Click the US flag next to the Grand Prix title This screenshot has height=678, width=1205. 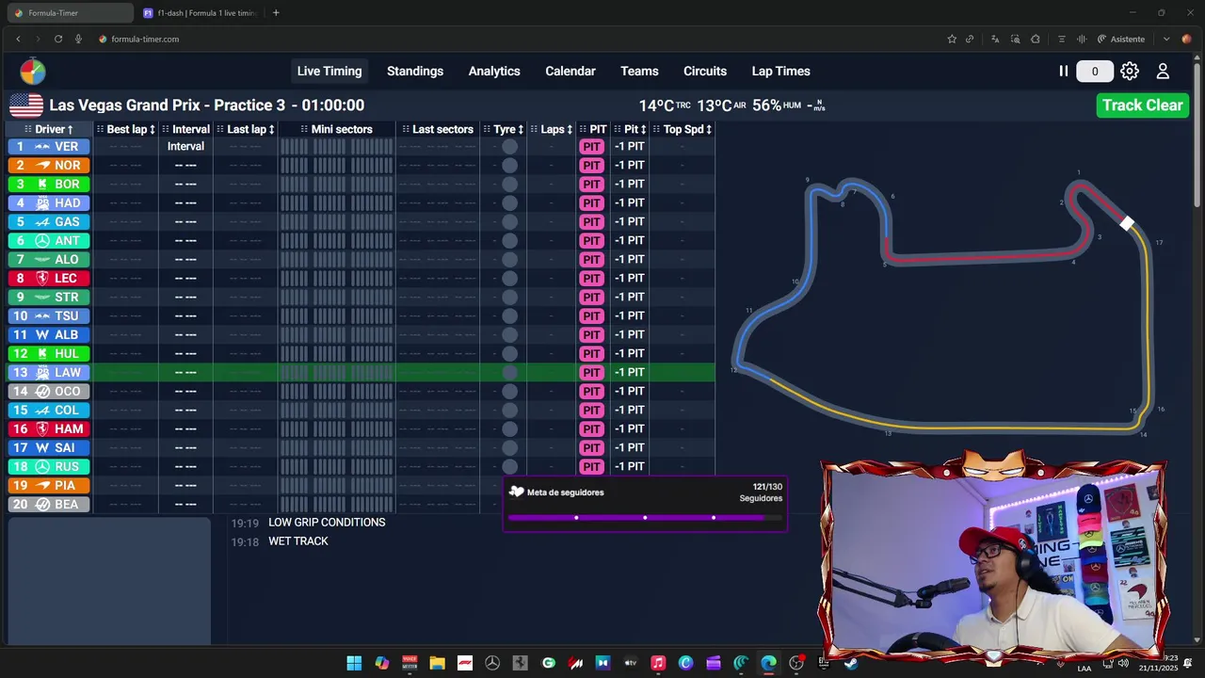pos(26,105)
